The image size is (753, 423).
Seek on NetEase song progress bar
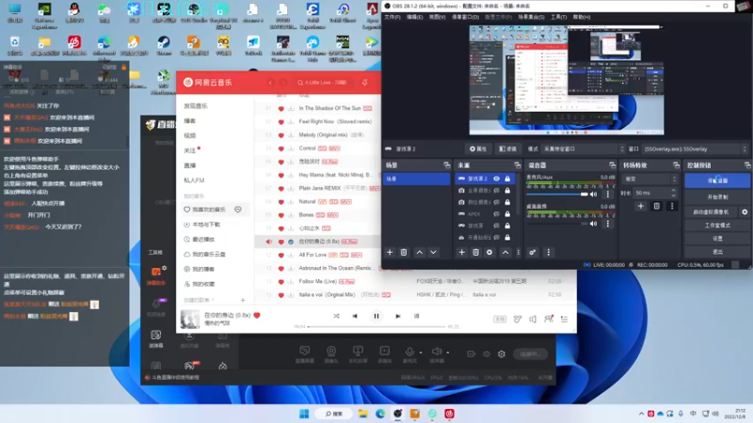[x=376, y=326]
